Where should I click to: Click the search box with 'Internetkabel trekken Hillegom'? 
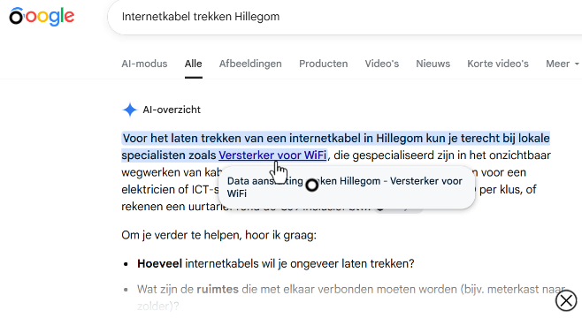tap(345, 17)
